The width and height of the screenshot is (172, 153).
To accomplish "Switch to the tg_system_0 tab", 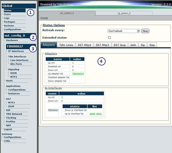I will click(124, 13).
